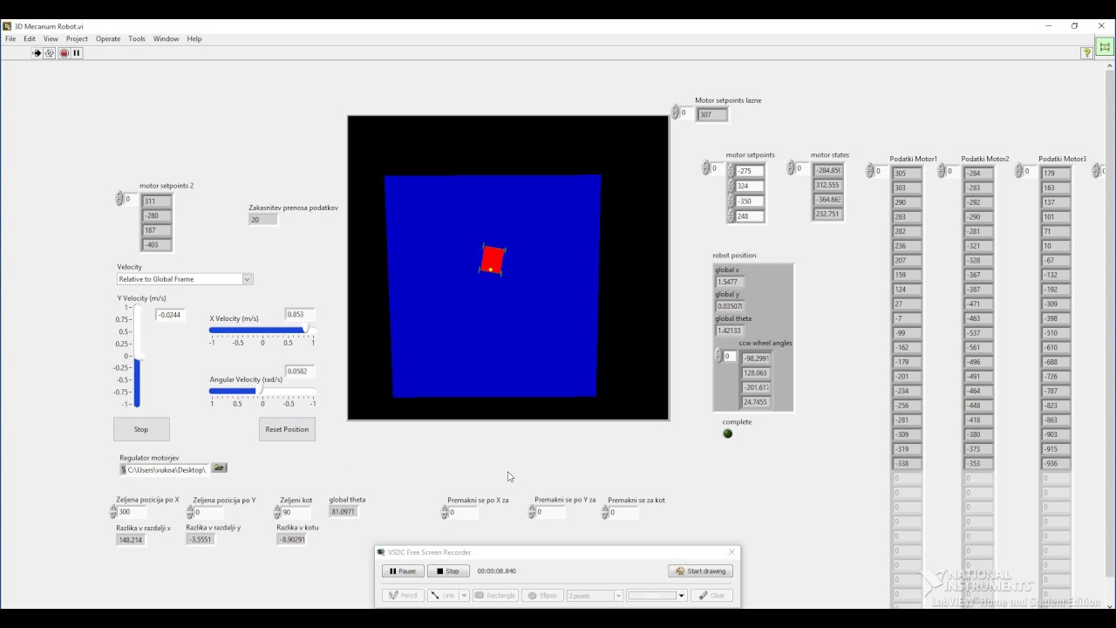Click the X Velocity horizontal slider
This screenshot has height=628, width=1116.
[x=262, y=331]
